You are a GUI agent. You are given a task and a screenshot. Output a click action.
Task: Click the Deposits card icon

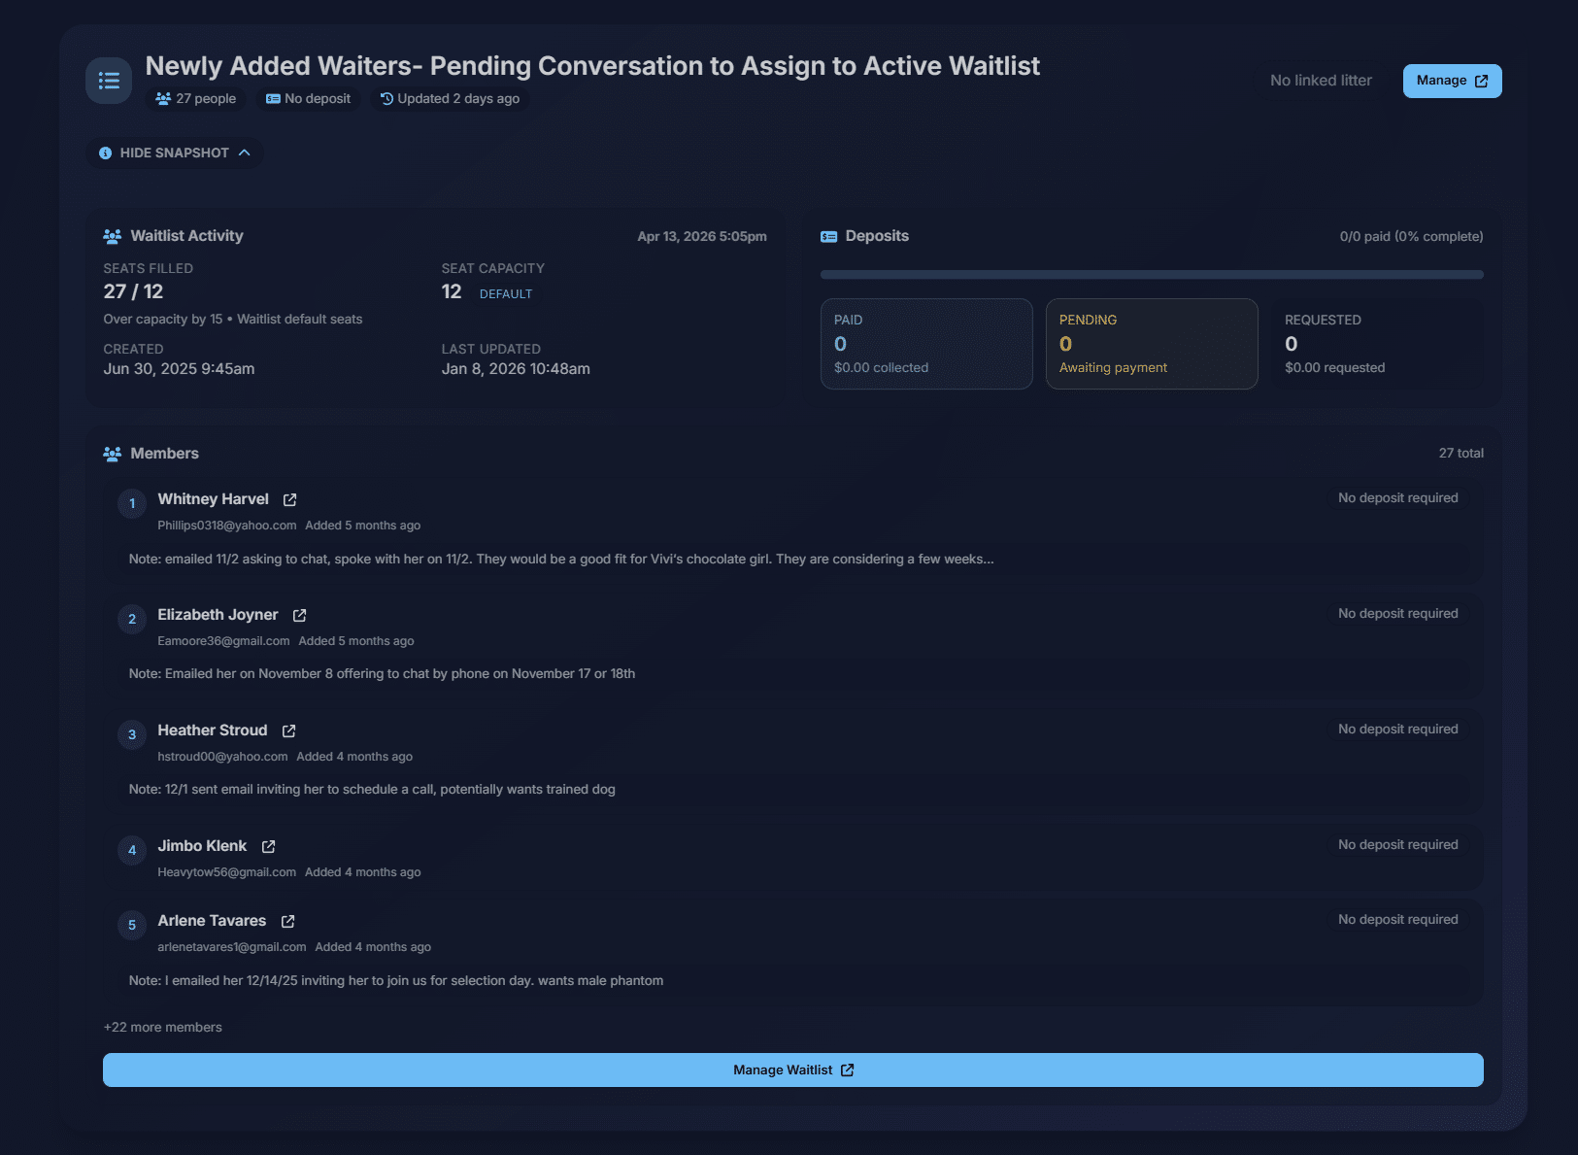click(x=829, y=235)
